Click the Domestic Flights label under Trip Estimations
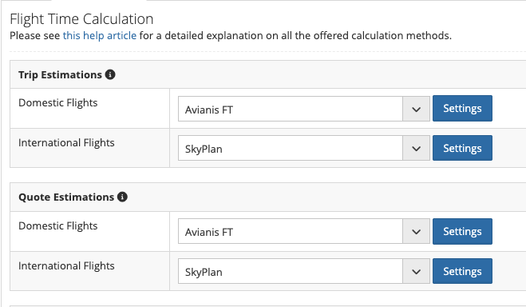Screen dimensions: 526x307 pyautogui.click(x=58, y=103)
